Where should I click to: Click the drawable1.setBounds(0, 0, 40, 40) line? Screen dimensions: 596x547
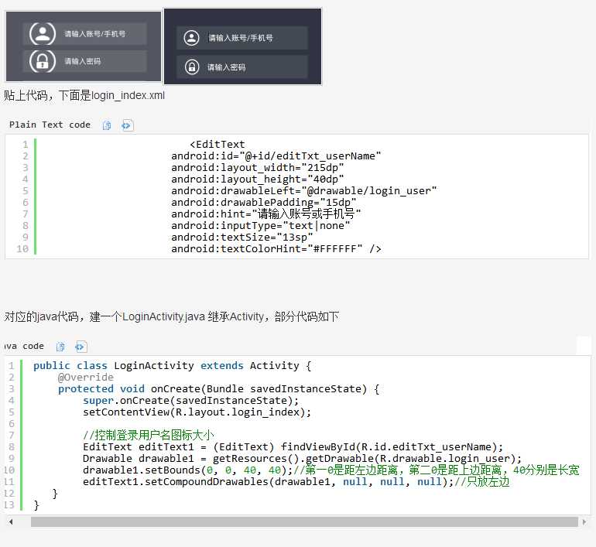(x=331, y=470)
